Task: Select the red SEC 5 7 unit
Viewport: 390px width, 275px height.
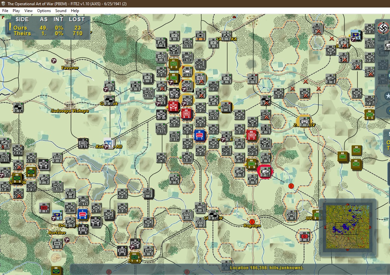Action: click(x=251, y=135)
